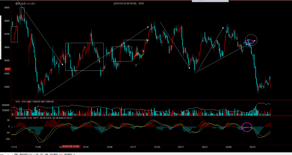The image size is (292, 155).
Task: Click the floating toolbar at the top edge
Action: pyautogui.click(x=211, y=1)
